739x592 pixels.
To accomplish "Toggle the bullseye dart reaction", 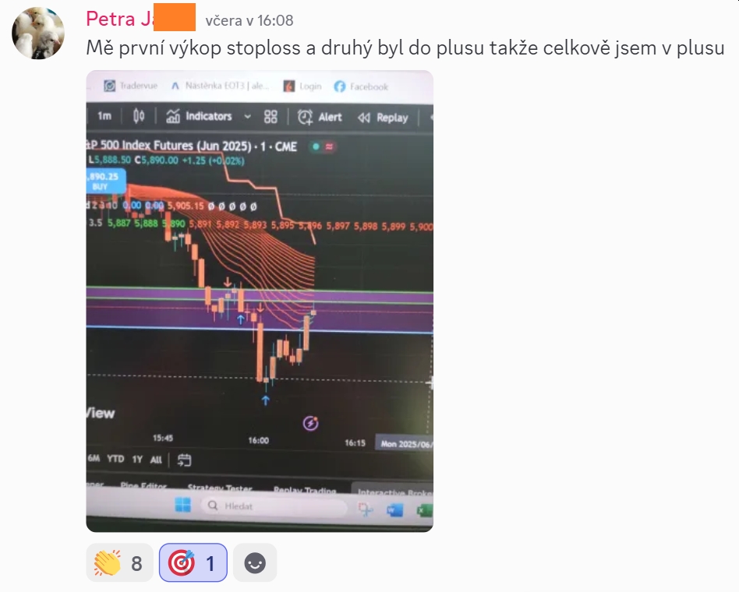I will pyautogui.click(x=193, y=563).
